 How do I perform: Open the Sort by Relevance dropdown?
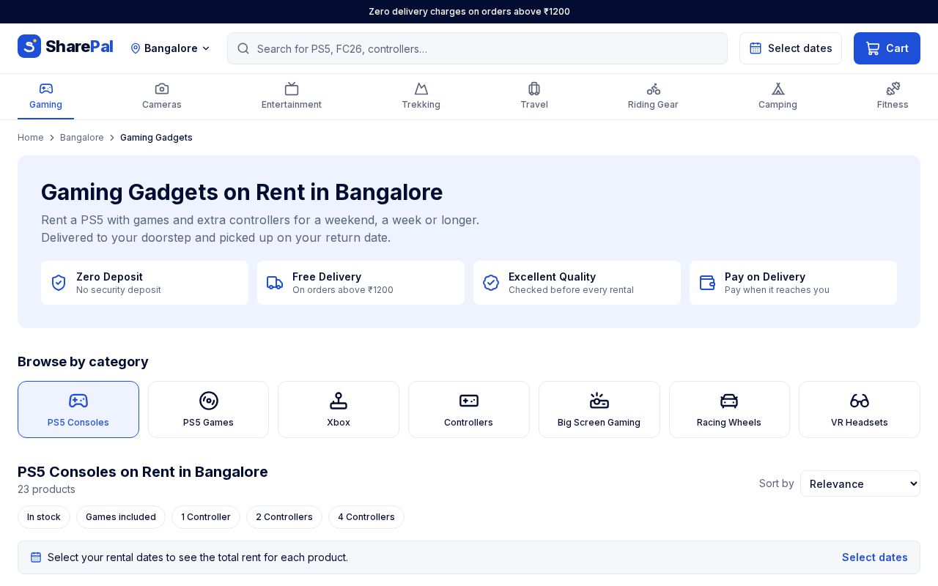860,483
